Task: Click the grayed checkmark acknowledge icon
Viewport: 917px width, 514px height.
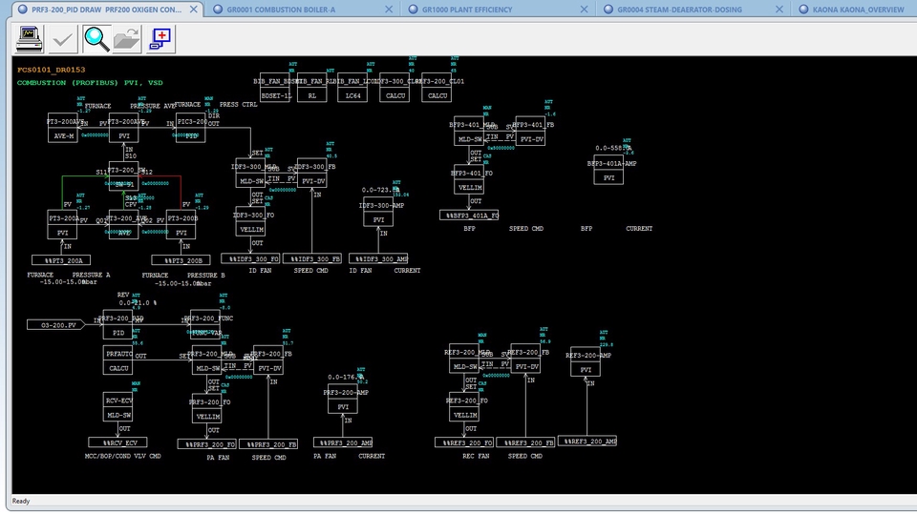Action: click(x=62, y=39)
